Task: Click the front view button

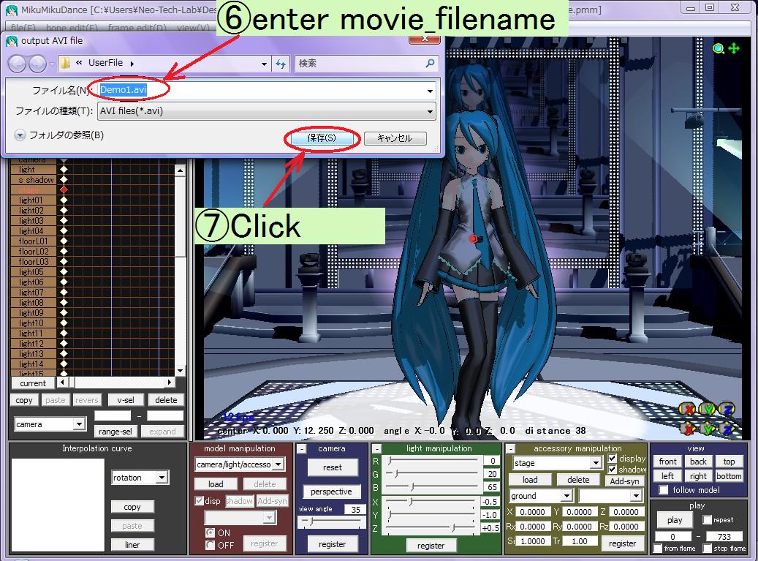Action: (x=667, y=462)
